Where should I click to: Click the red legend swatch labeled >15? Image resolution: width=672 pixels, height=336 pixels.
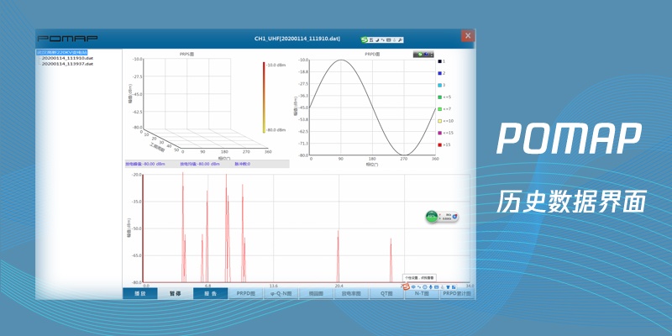coord(439,144)
